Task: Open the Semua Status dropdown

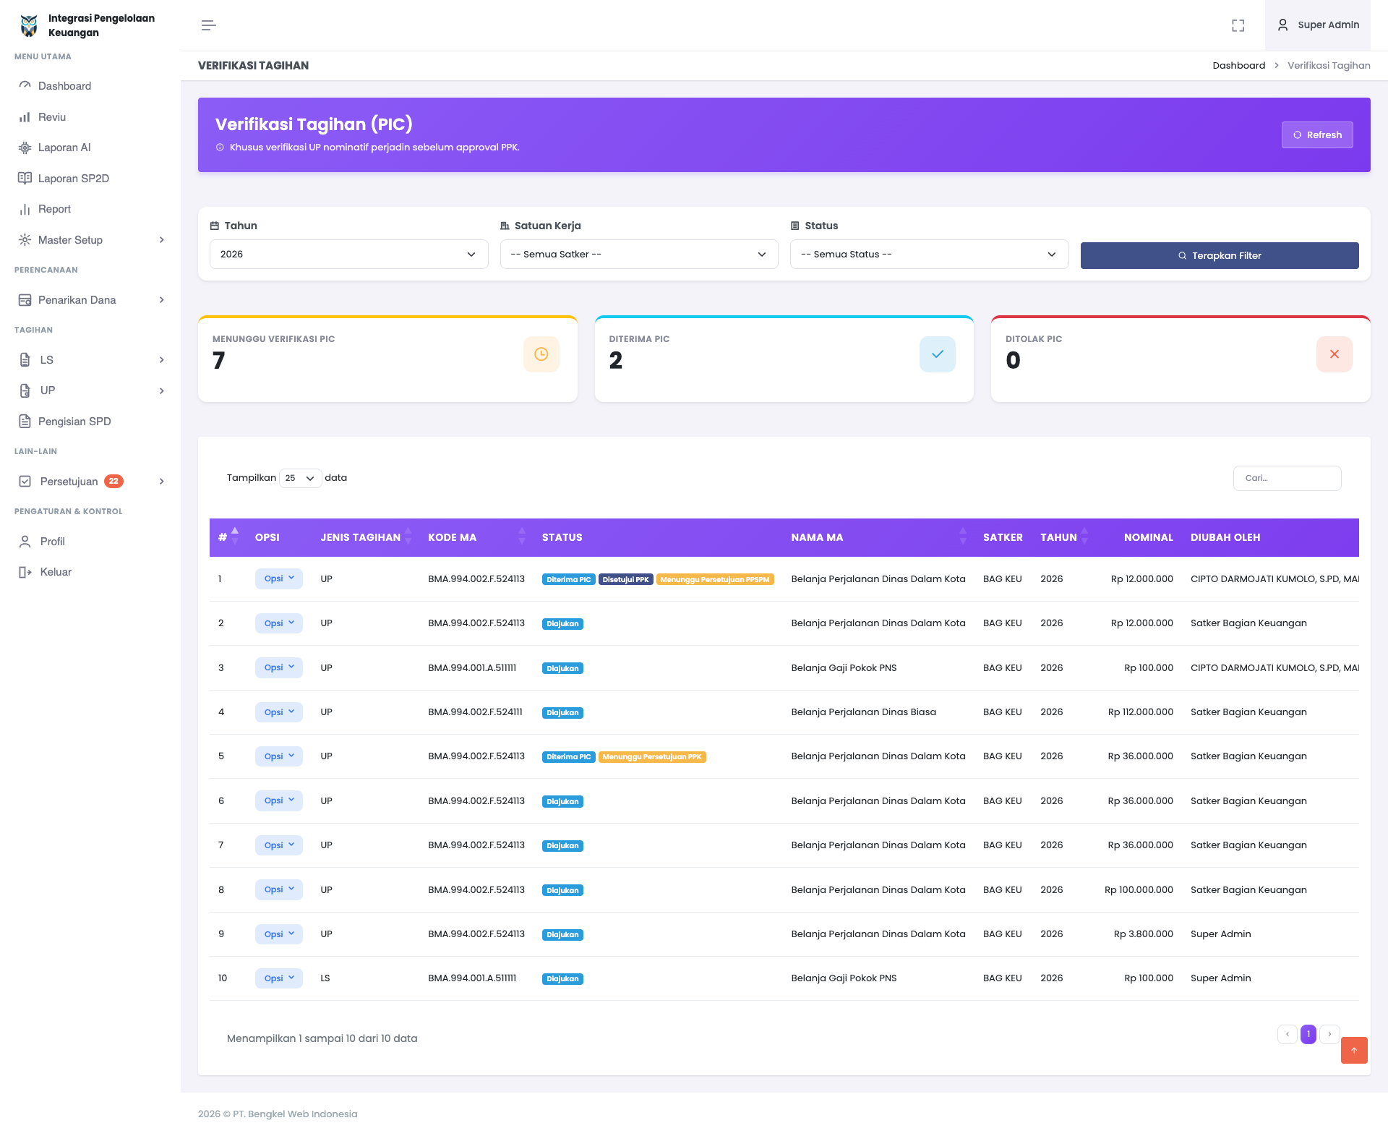Action: pos(928,255)
